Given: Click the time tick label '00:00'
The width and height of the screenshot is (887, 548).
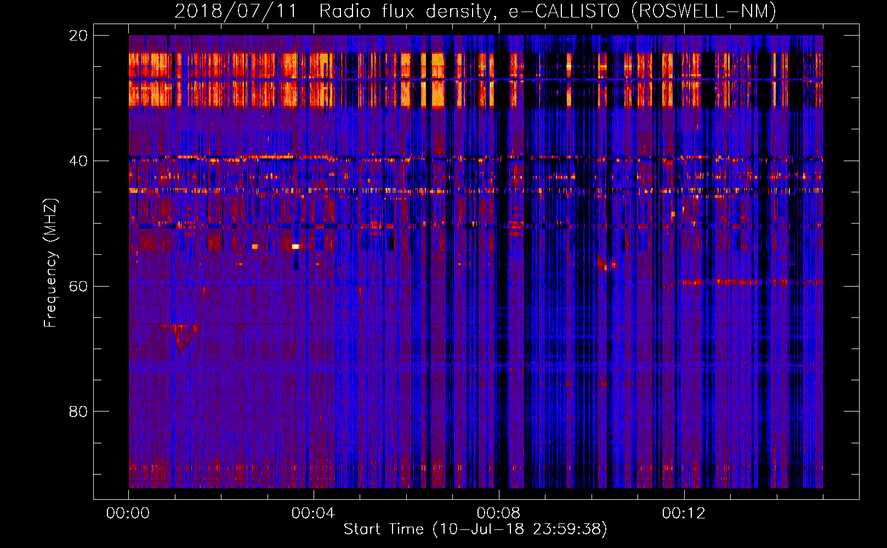Looking at the screenshot, I should pos(128,513).
